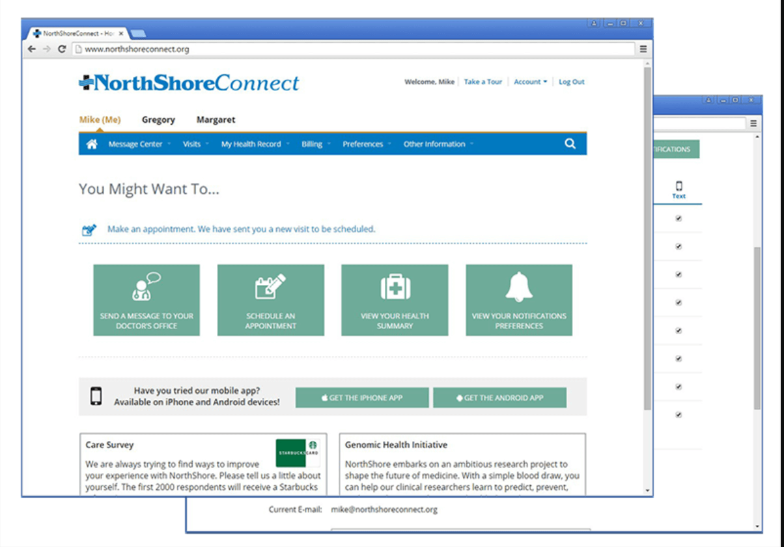Toggle sixth Text checkbox in back window
This screenshot has height=547, width=784.
pyautogui.click(x=679, y=358)
